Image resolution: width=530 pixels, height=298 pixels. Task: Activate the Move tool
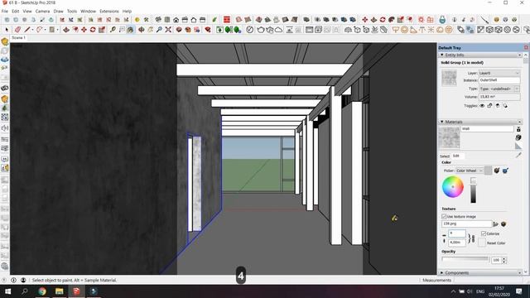(84, 30)
